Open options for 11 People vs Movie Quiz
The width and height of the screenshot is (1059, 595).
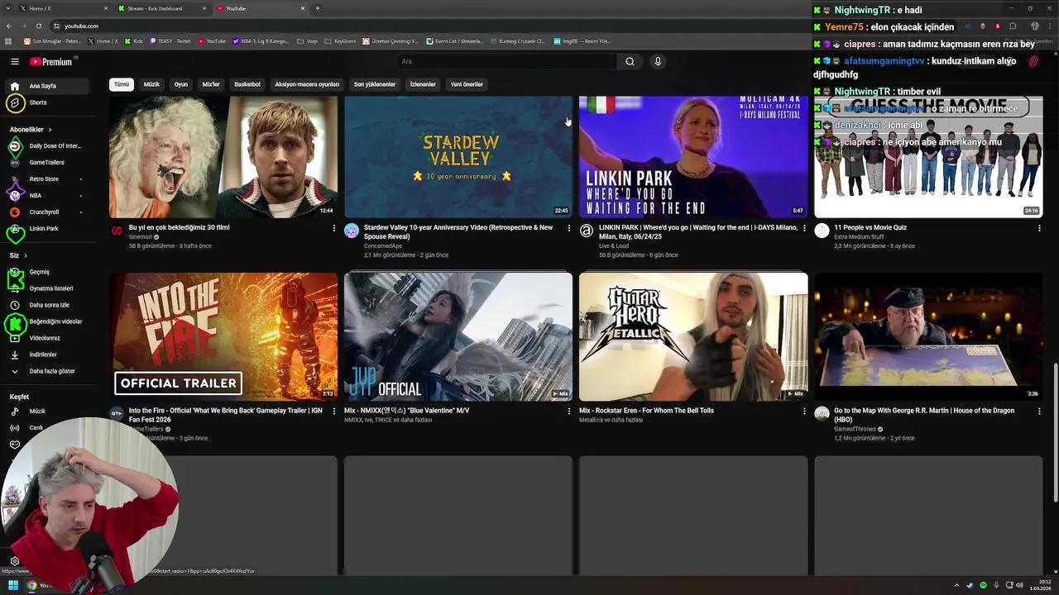pyautogui.click(x=1039, y=228)
